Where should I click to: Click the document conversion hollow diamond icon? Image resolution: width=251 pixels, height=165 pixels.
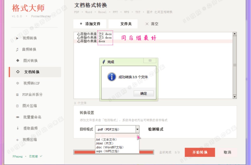(x=18, y=72)
